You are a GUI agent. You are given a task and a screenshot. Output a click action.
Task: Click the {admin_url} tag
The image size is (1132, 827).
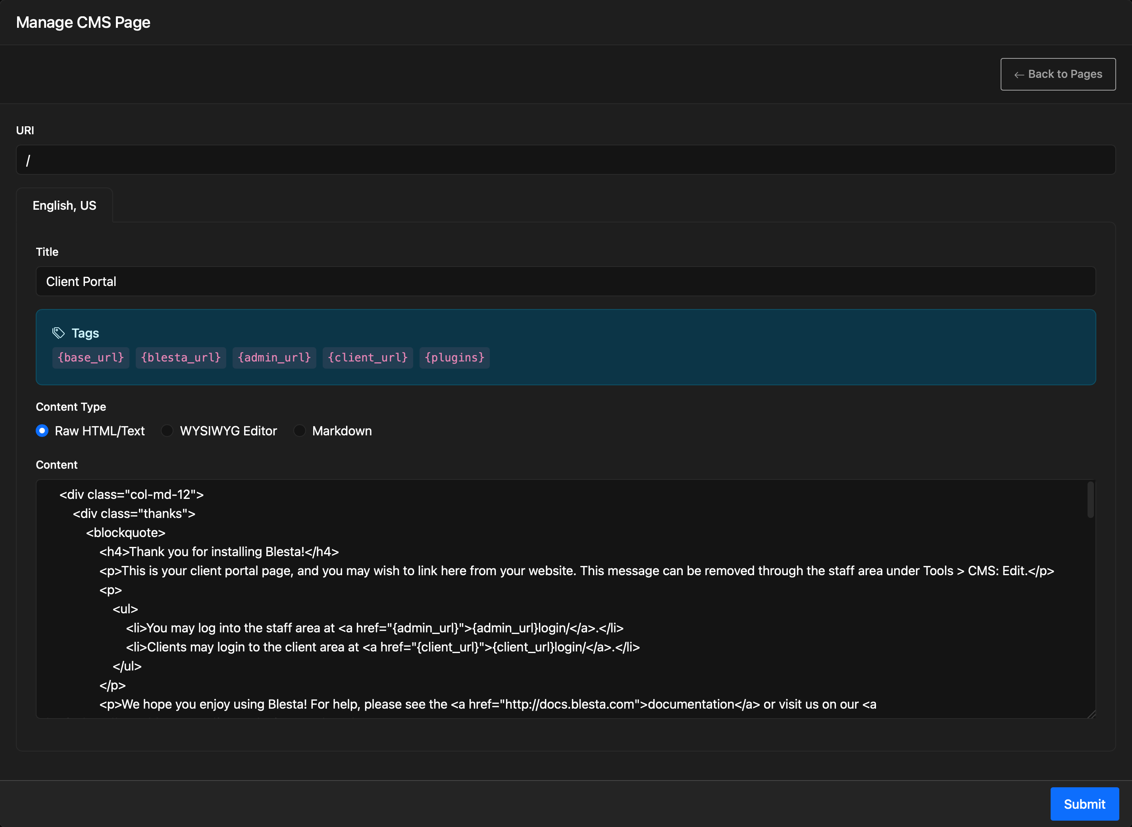pos(274,357)
